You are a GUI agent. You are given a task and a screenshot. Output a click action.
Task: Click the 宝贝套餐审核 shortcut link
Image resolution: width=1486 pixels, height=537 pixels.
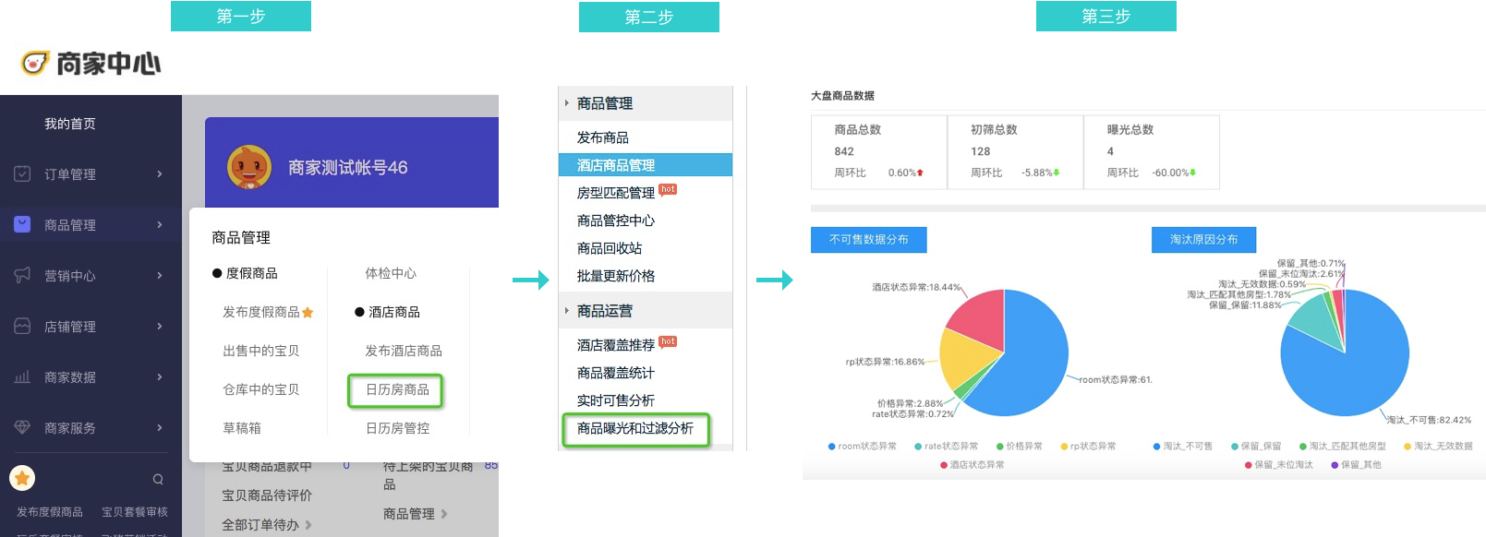coord(135,512)
